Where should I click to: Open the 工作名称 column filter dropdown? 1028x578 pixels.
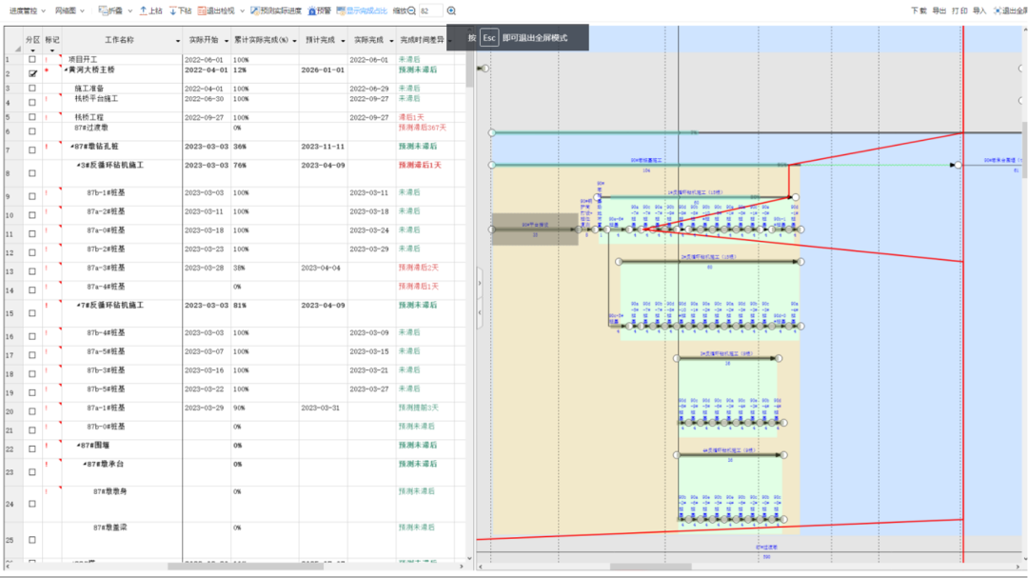point(178,42)
